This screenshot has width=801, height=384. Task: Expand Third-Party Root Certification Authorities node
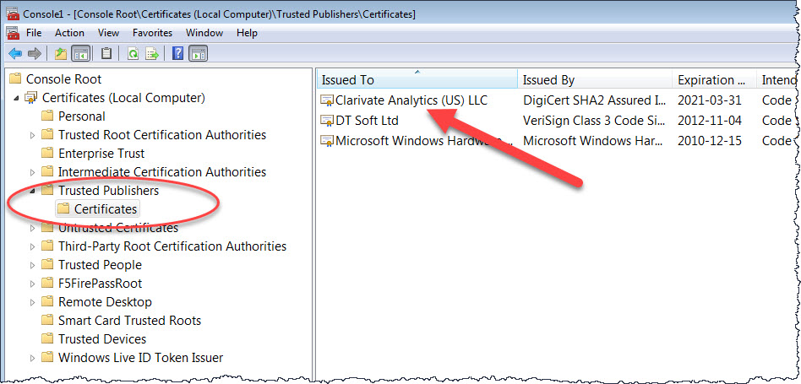pyautogui.click(x=33, y=246)
